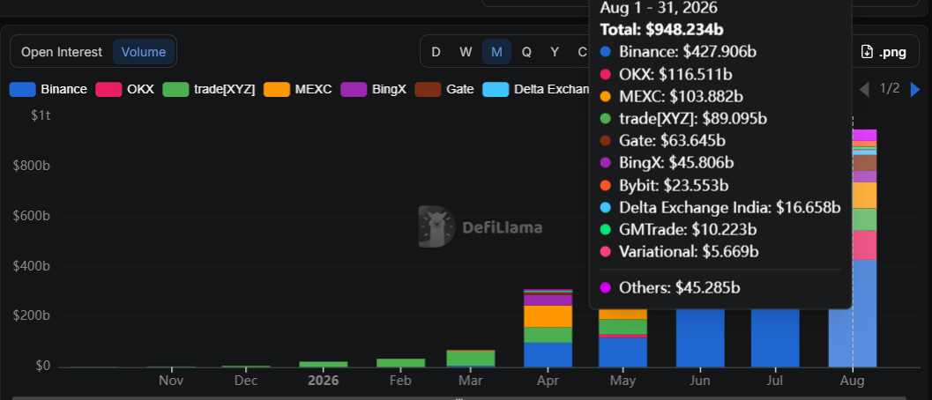Click Bybit: $23.553b tooltip row

pos(664,185)
